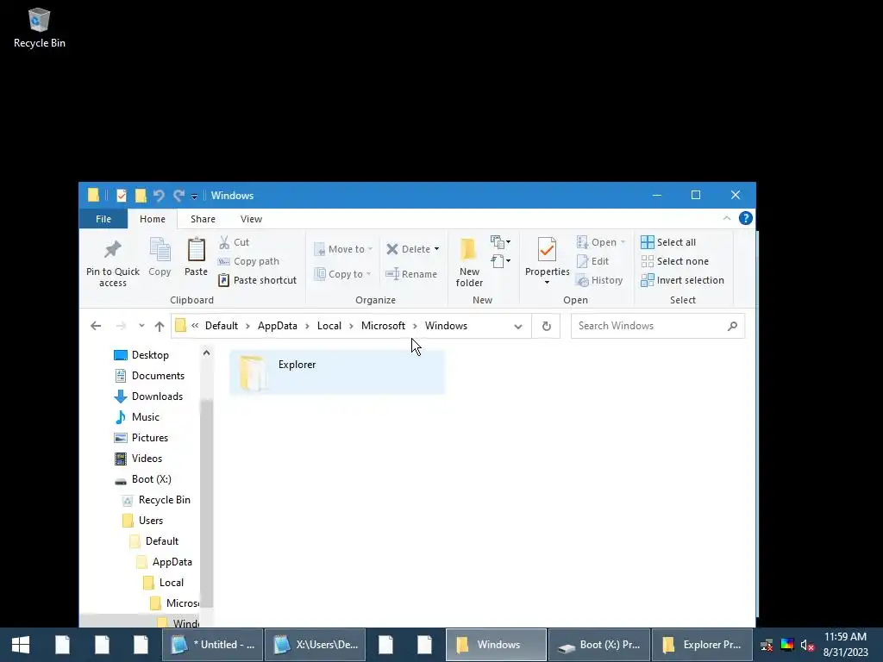Image resolution: width=883 pixels, height=662 pixels.
Task: Click Edit in Open group
Action: 593,261
